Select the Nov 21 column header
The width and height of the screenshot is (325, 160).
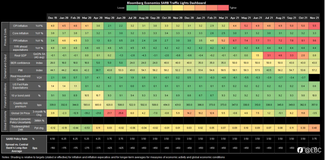[x=314, y=18]
